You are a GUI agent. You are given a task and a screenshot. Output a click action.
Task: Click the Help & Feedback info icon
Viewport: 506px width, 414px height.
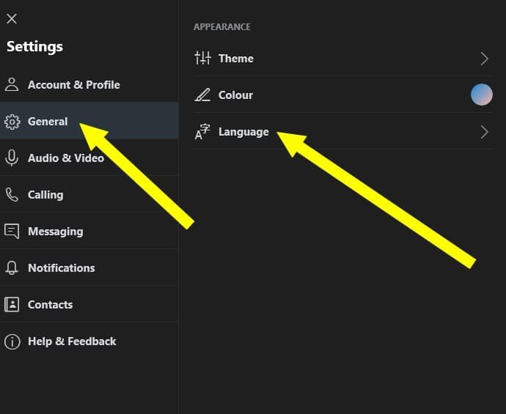[12, 341]
